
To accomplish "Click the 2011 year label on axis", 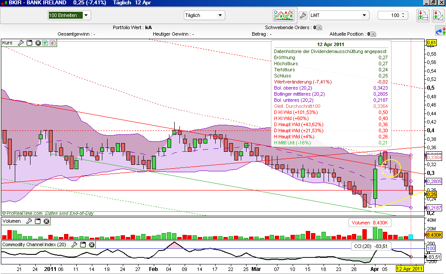I will (x=50, y=269).
